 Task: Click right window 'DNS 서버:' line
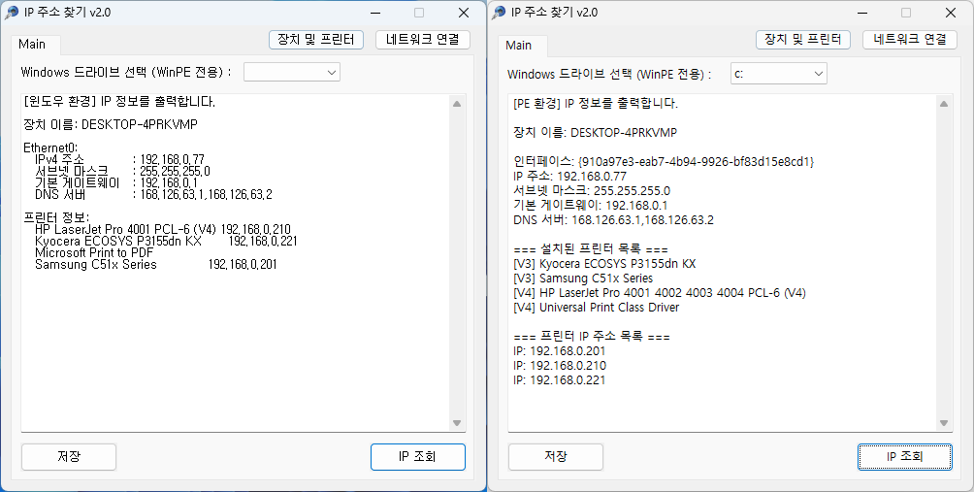614,220
